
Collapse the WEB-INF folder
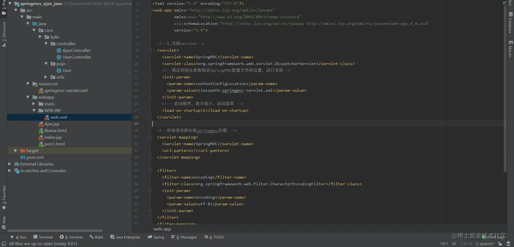34,111
